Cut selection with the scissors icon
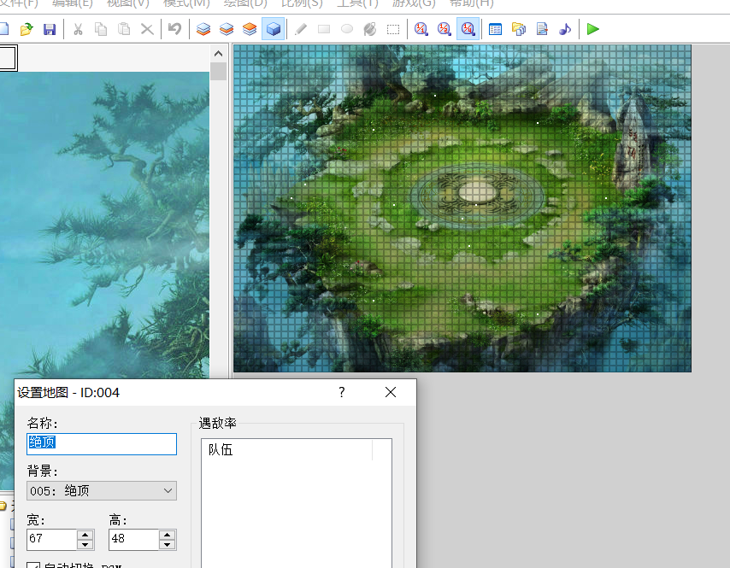Screen dimensions: 730x568 tap(78, 29)
